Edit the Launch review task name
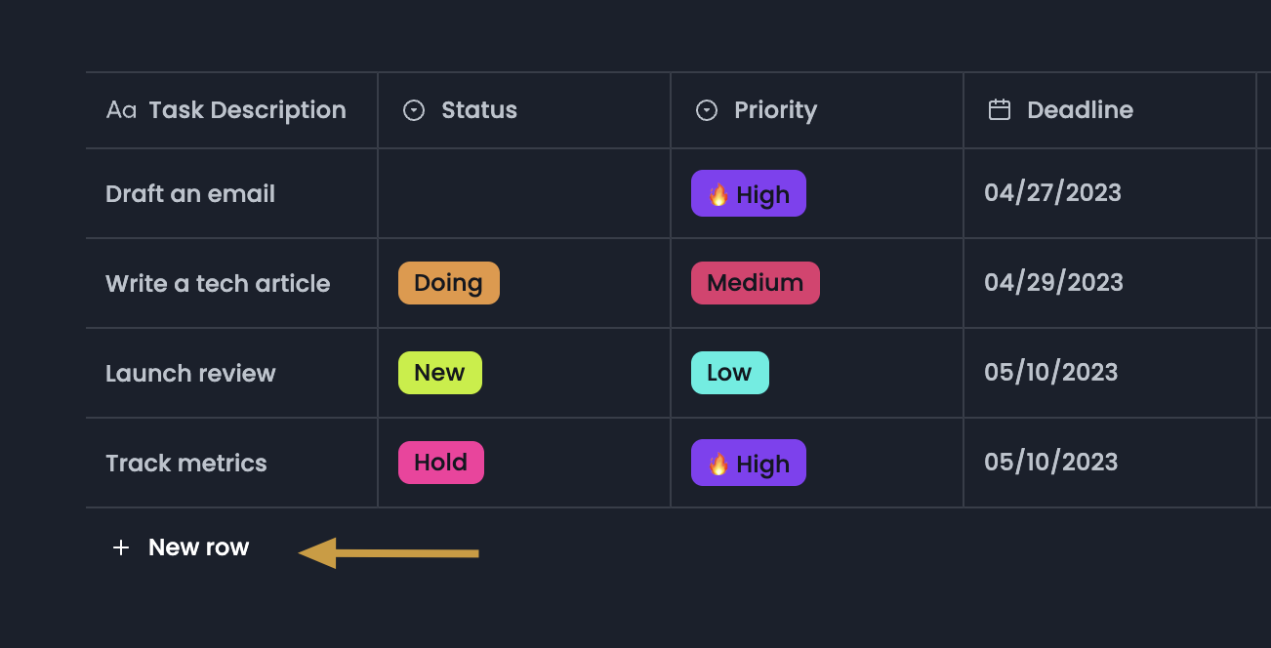1271x648 pixels. tap(190, 374)
